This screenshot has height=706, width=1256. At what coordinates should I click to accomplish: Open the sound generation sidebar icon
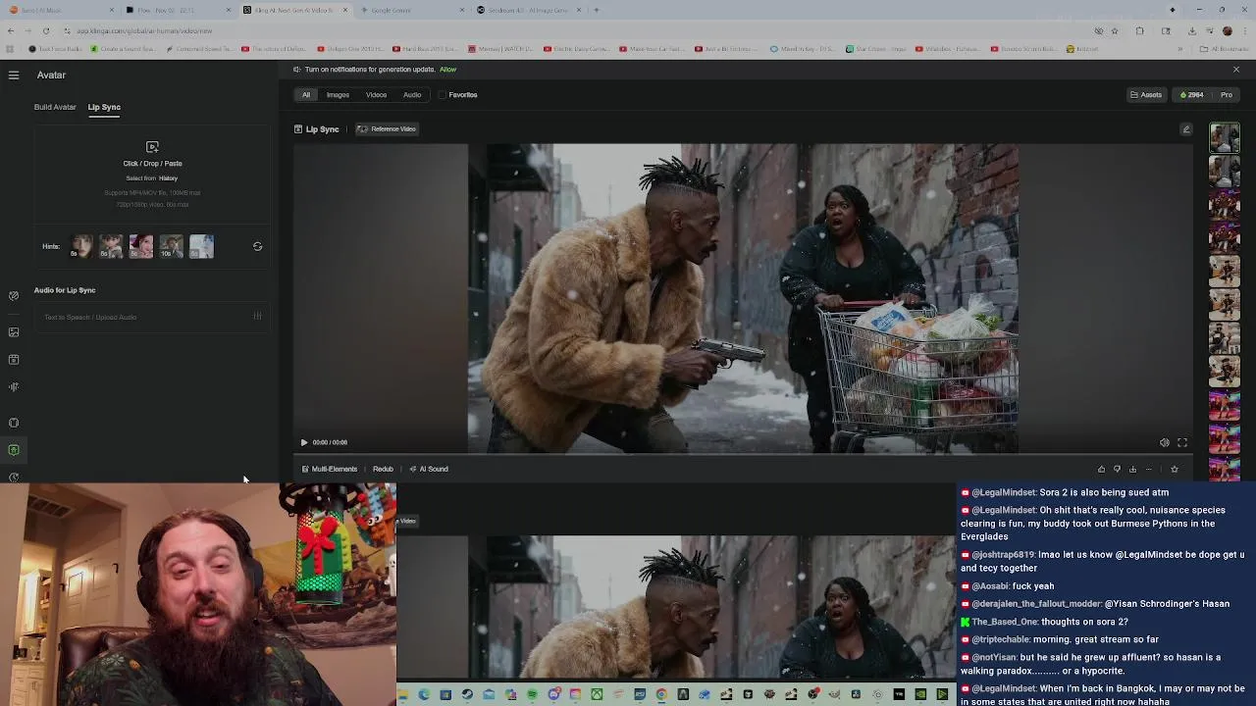coord(14,386)
